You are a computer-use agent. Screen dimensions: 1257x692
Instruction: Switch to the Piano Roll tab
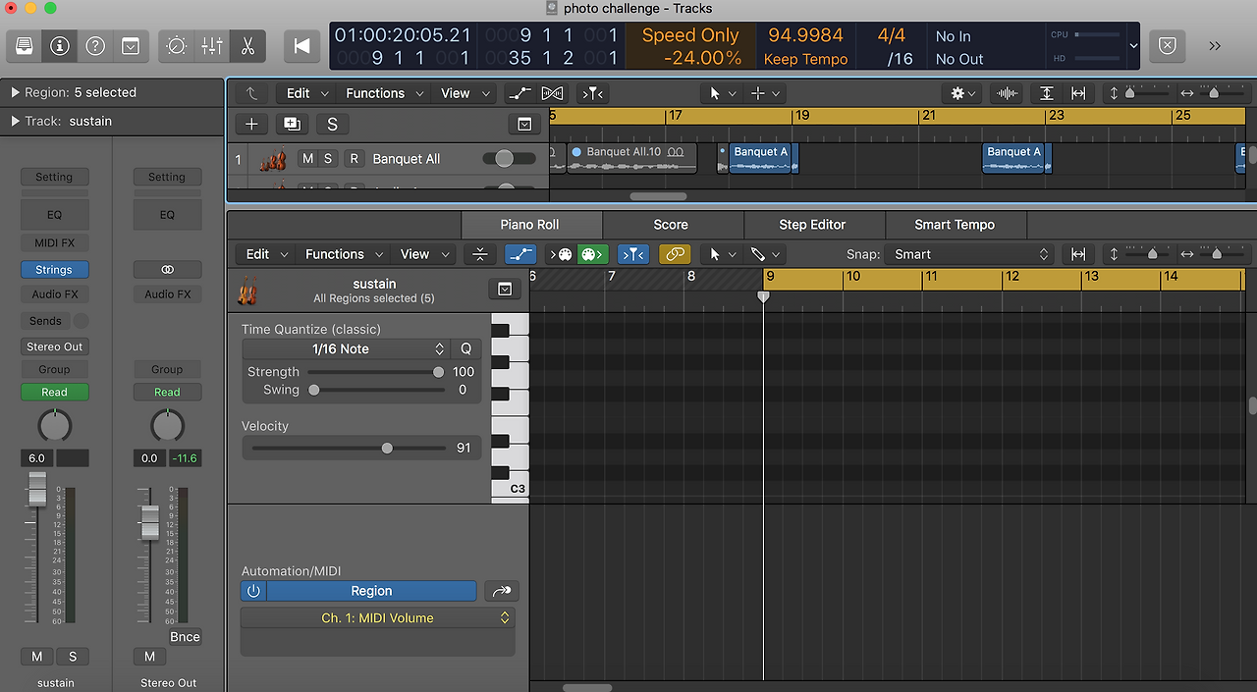(530, 225)
